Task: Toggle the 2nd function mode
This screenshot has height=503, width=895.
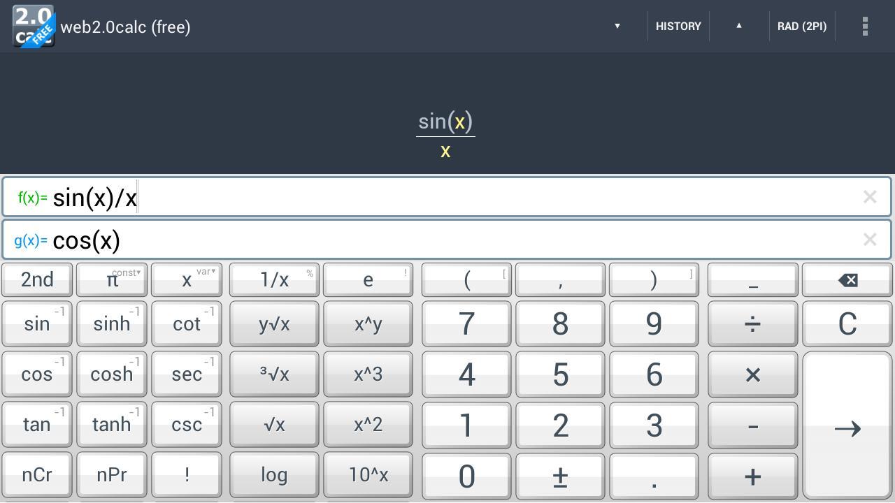Action: 36,279
